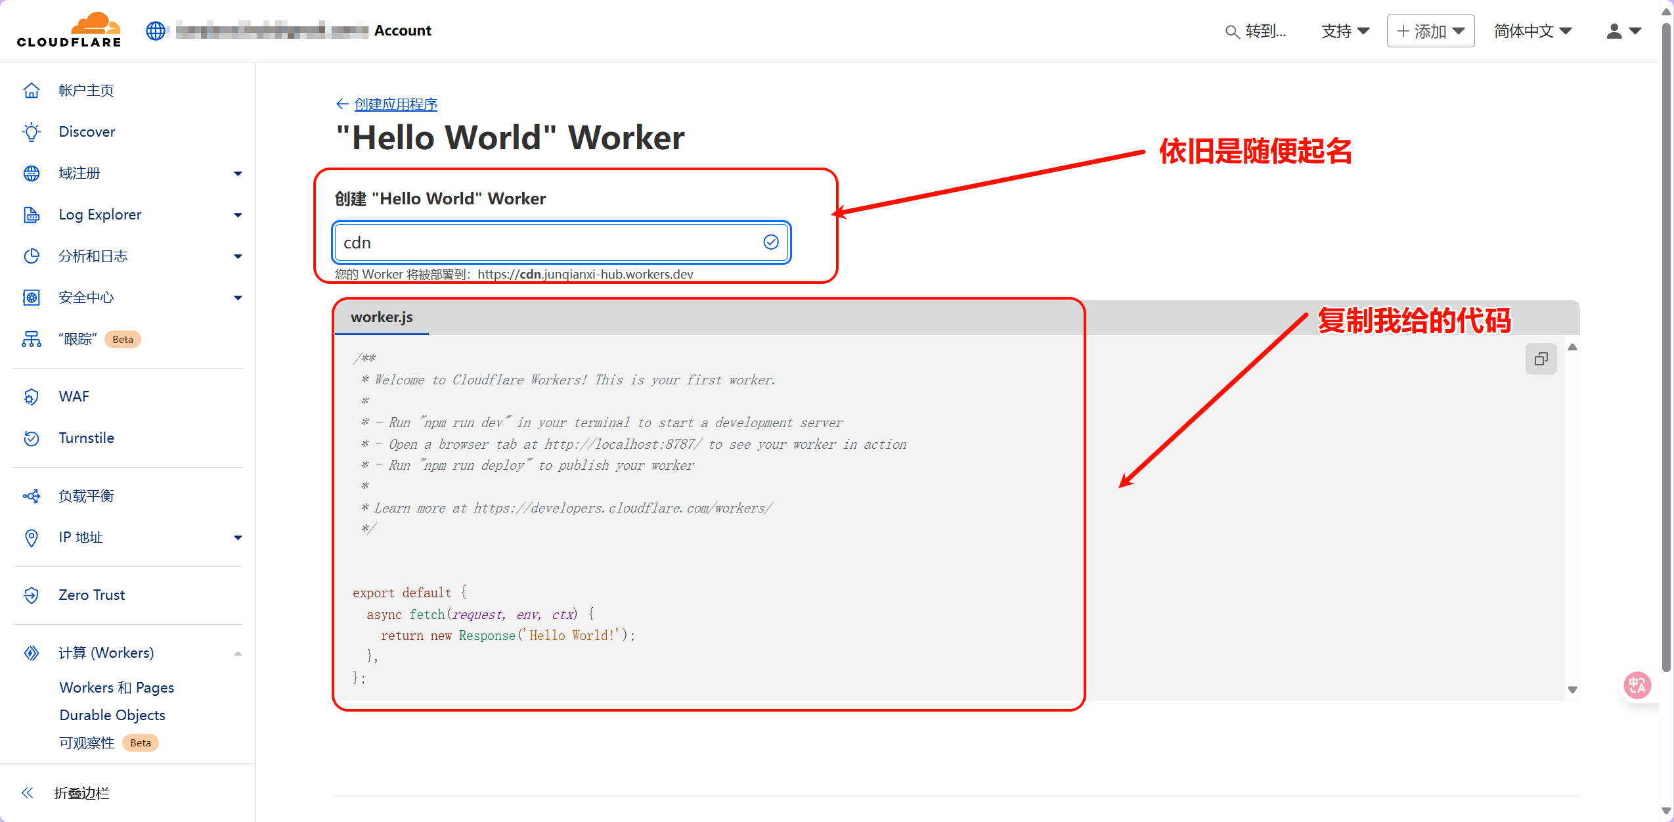This screenshot has width=1674, height=822.
Task: Click 折叠边栏 to collapse sidebar
Action: tap(81, 793)
